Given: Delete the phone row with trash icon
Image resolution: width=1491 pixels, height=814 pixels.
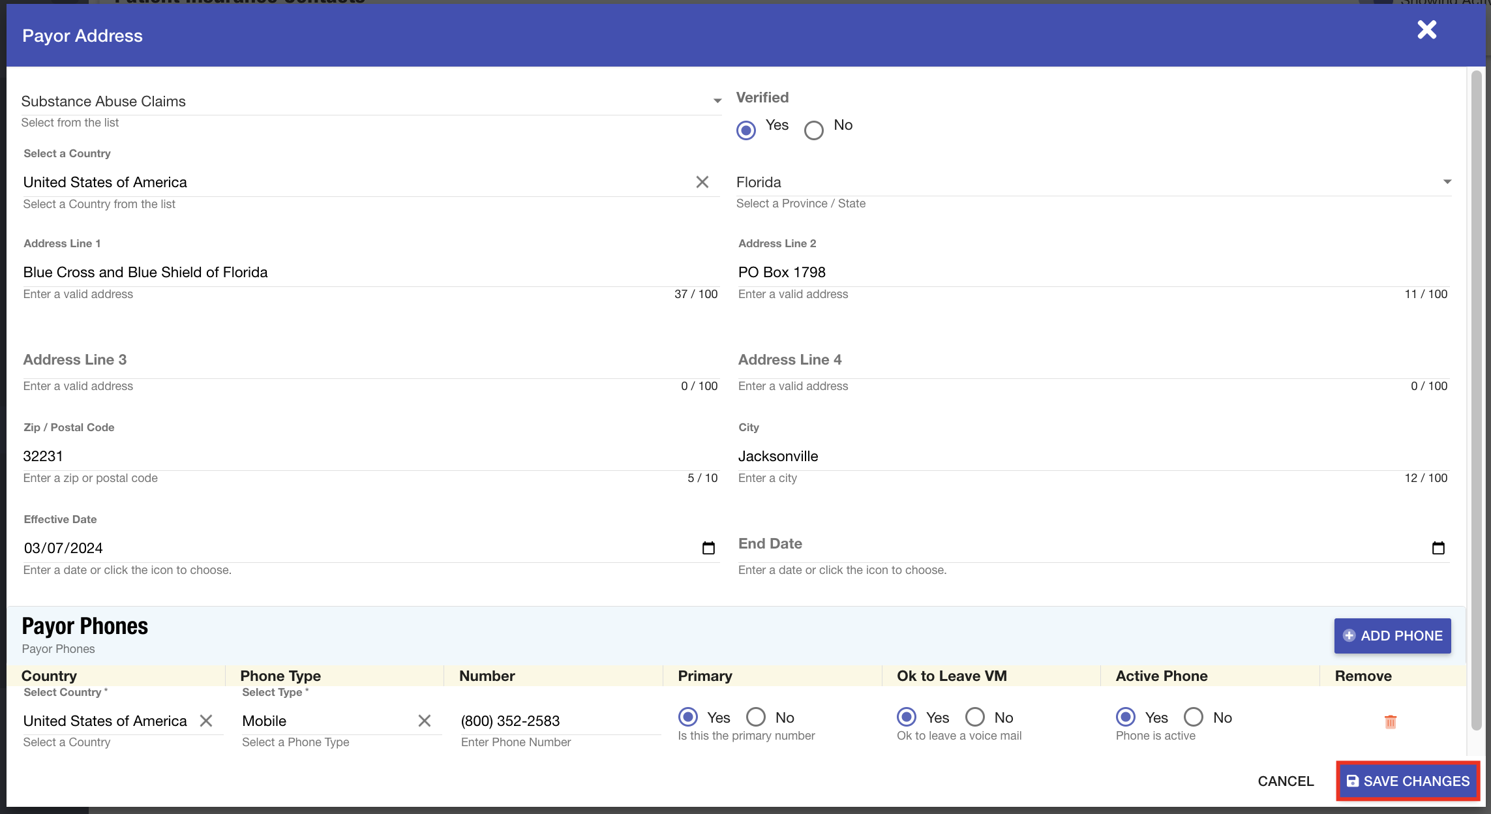Looking at the screenshot, I should coord(1390,721).
